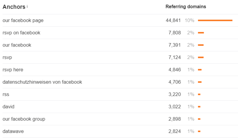
Task: Click the 4,706 referring domains number
Action: coord(175,82)
